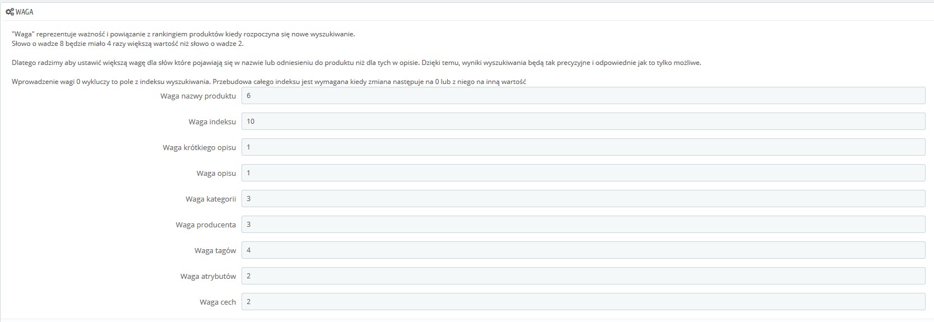This screenshot has width=934, height=322.
Task: Click the Waga krótkiego opisu field
Action: 583,147
